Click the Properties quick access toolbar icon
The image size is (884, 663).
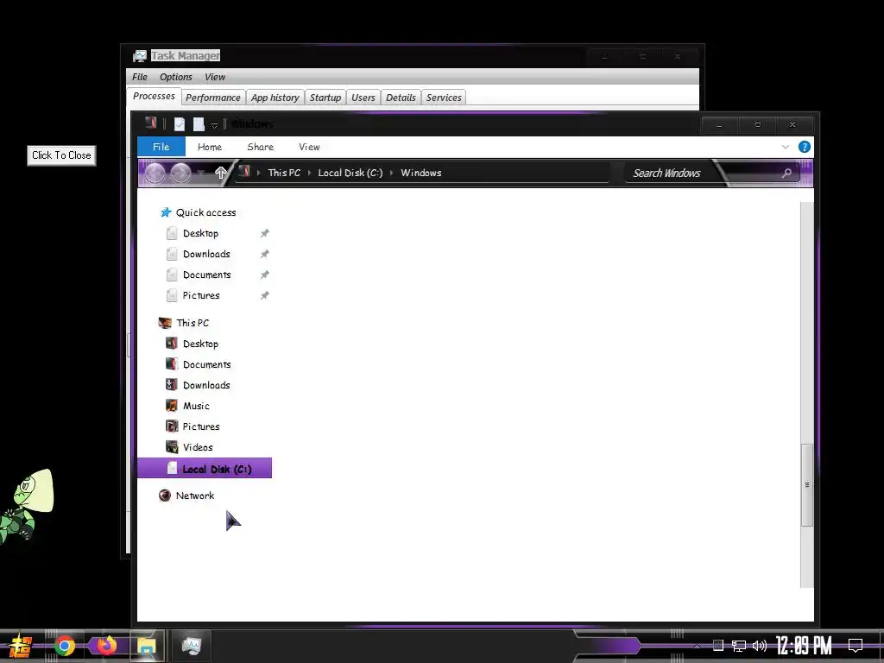[x=180, y=124]
